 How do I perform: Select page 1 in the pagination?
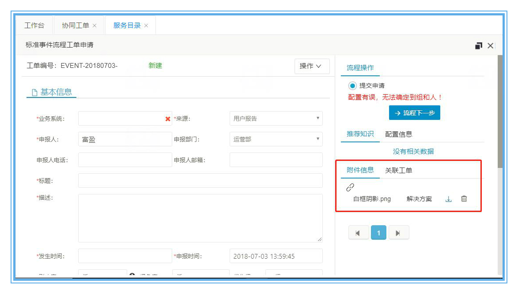378,233
